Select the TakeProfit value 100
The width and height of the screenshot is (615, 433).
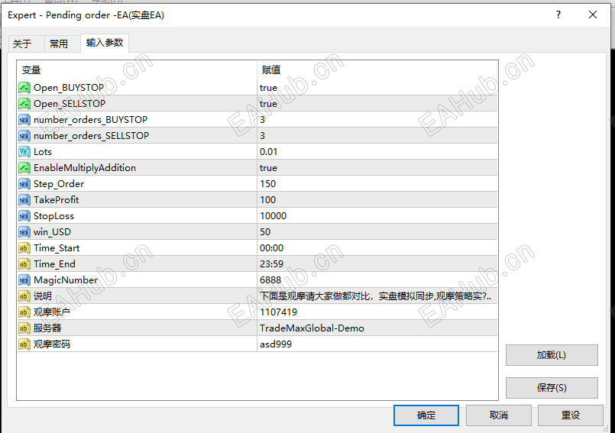click(x=268, y=200)
